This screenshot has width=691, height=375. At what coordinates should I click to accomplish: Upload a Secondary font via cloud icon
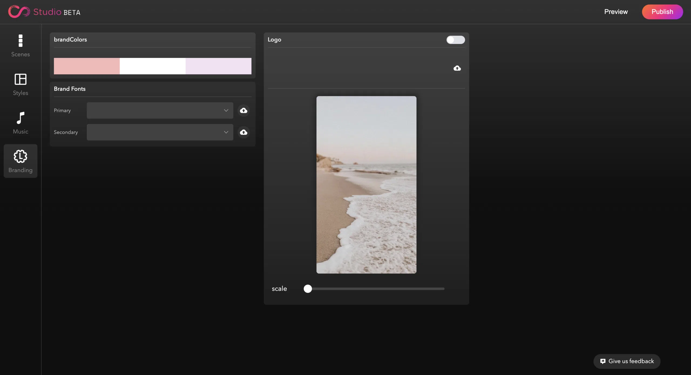[x=243, y=132]
